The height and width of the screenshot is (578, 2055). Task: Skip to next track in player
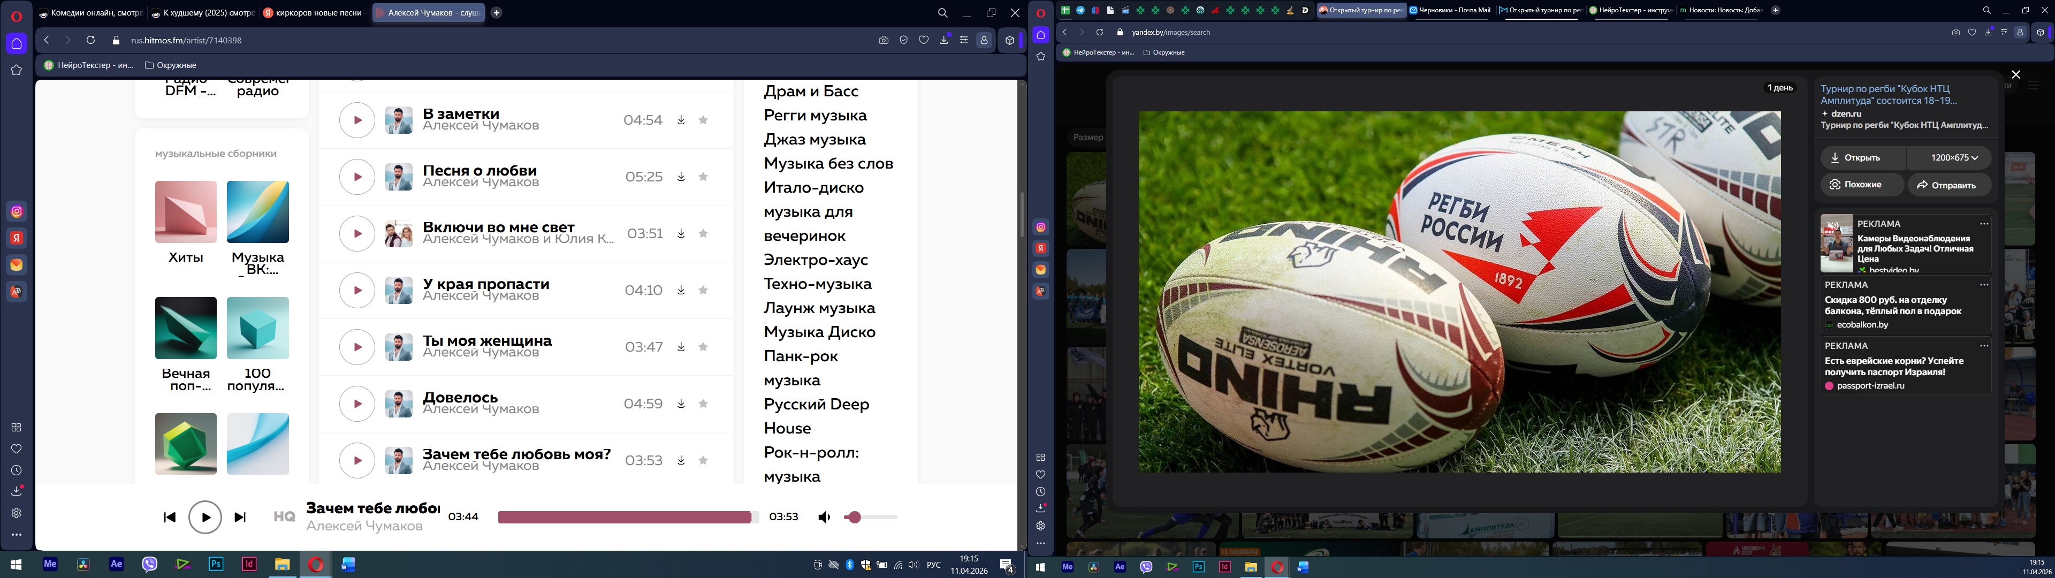click(240, 518)
